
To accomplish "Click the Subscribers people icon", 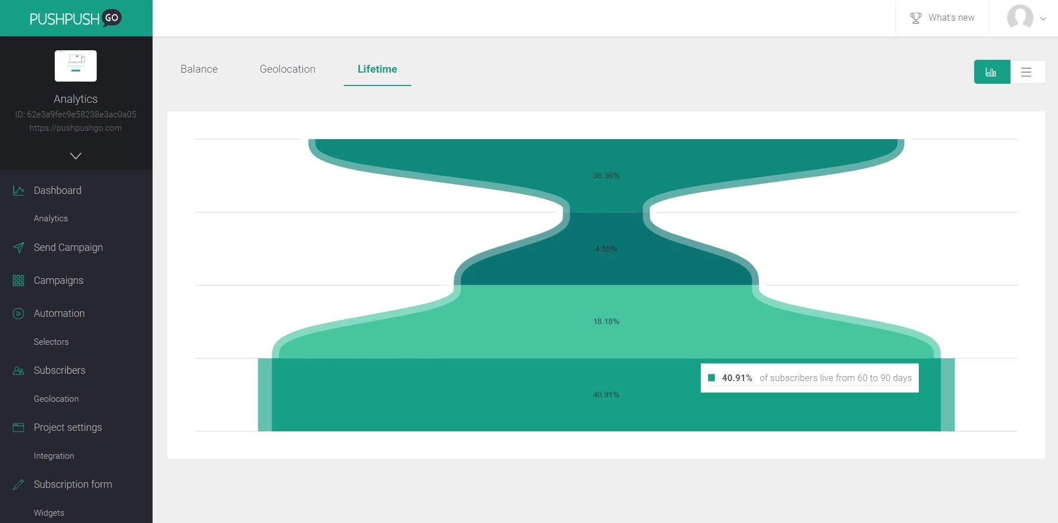I will (x=18, y=370).
